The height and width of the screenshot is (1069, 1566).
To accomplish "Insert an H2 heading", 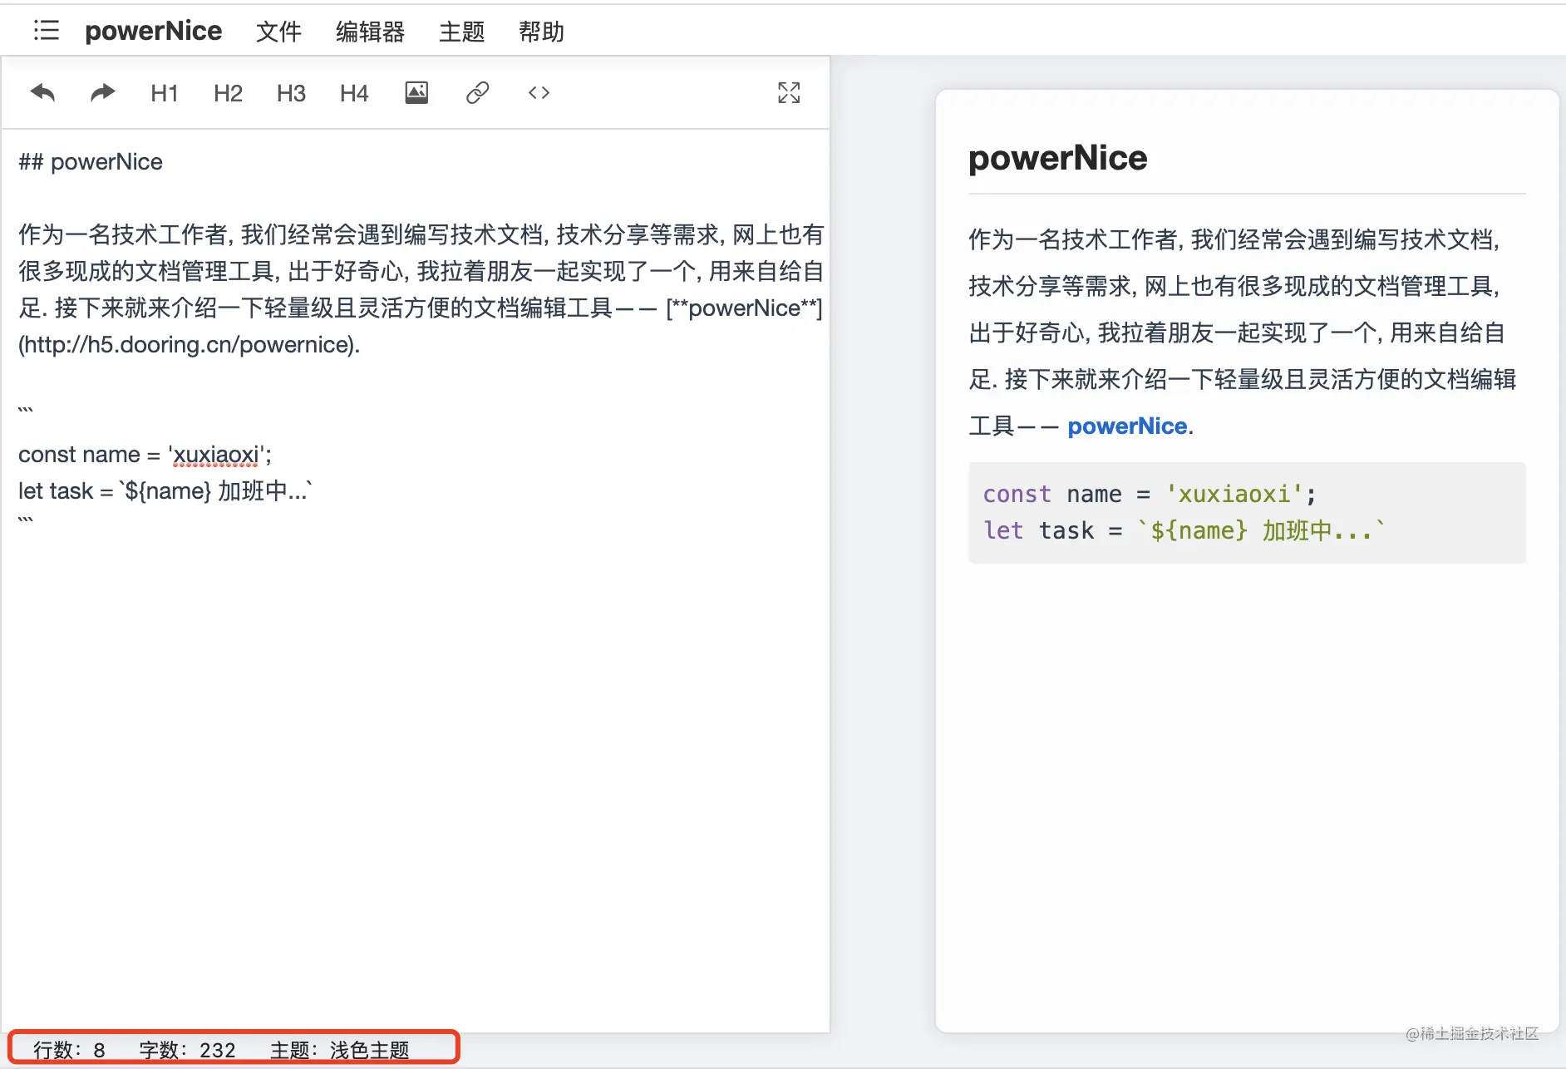I will click(x=228, y=93).
